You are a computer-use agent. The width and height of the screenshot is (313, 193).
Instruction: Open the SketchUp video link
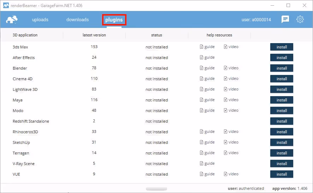pyautogui.click(x=231, y=142)
